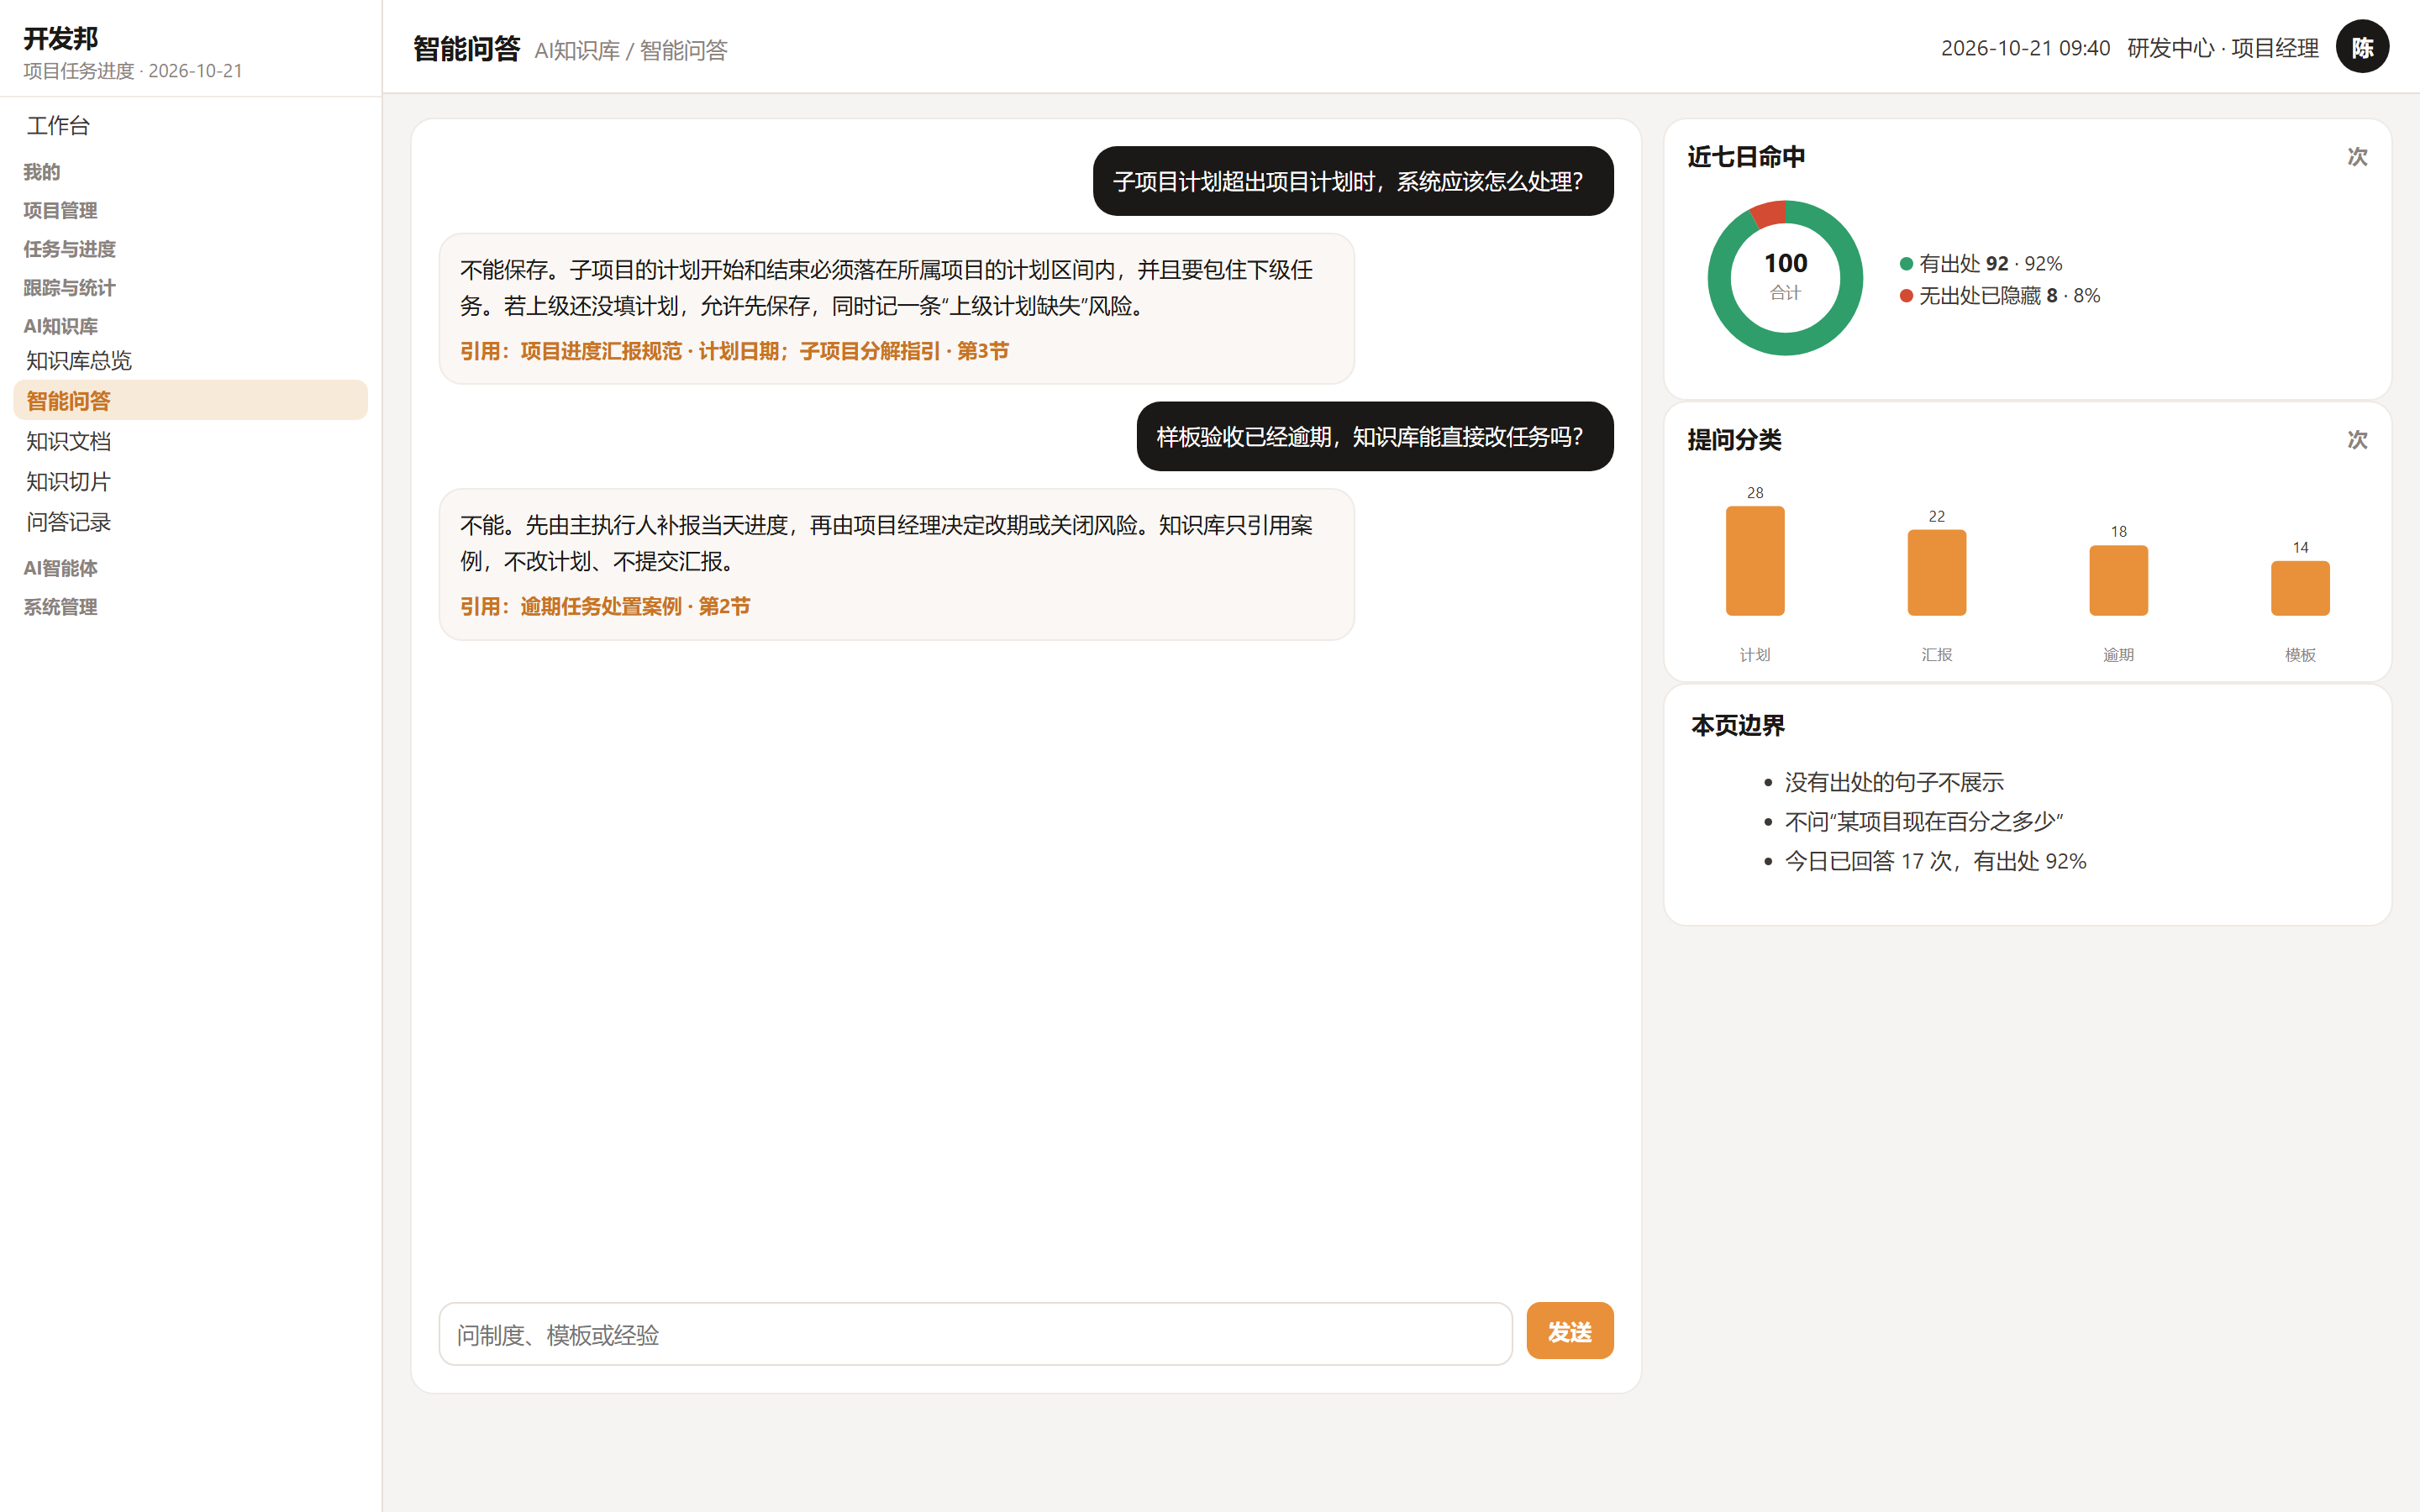Click the 本页边界 card title

1738,725
